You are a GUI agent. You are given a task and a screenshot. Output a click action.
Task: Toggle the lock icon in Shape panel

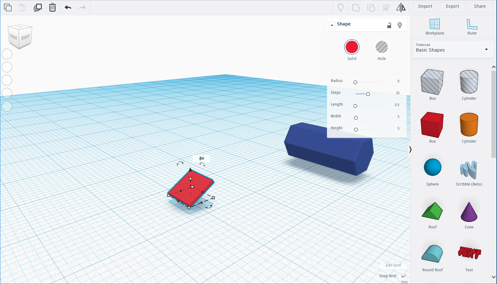(x=389, y=25)
